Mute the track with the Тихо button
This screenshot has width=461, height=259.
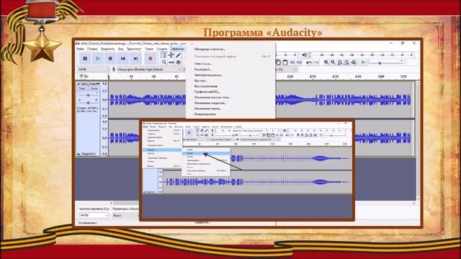click(x=82, y=88)
